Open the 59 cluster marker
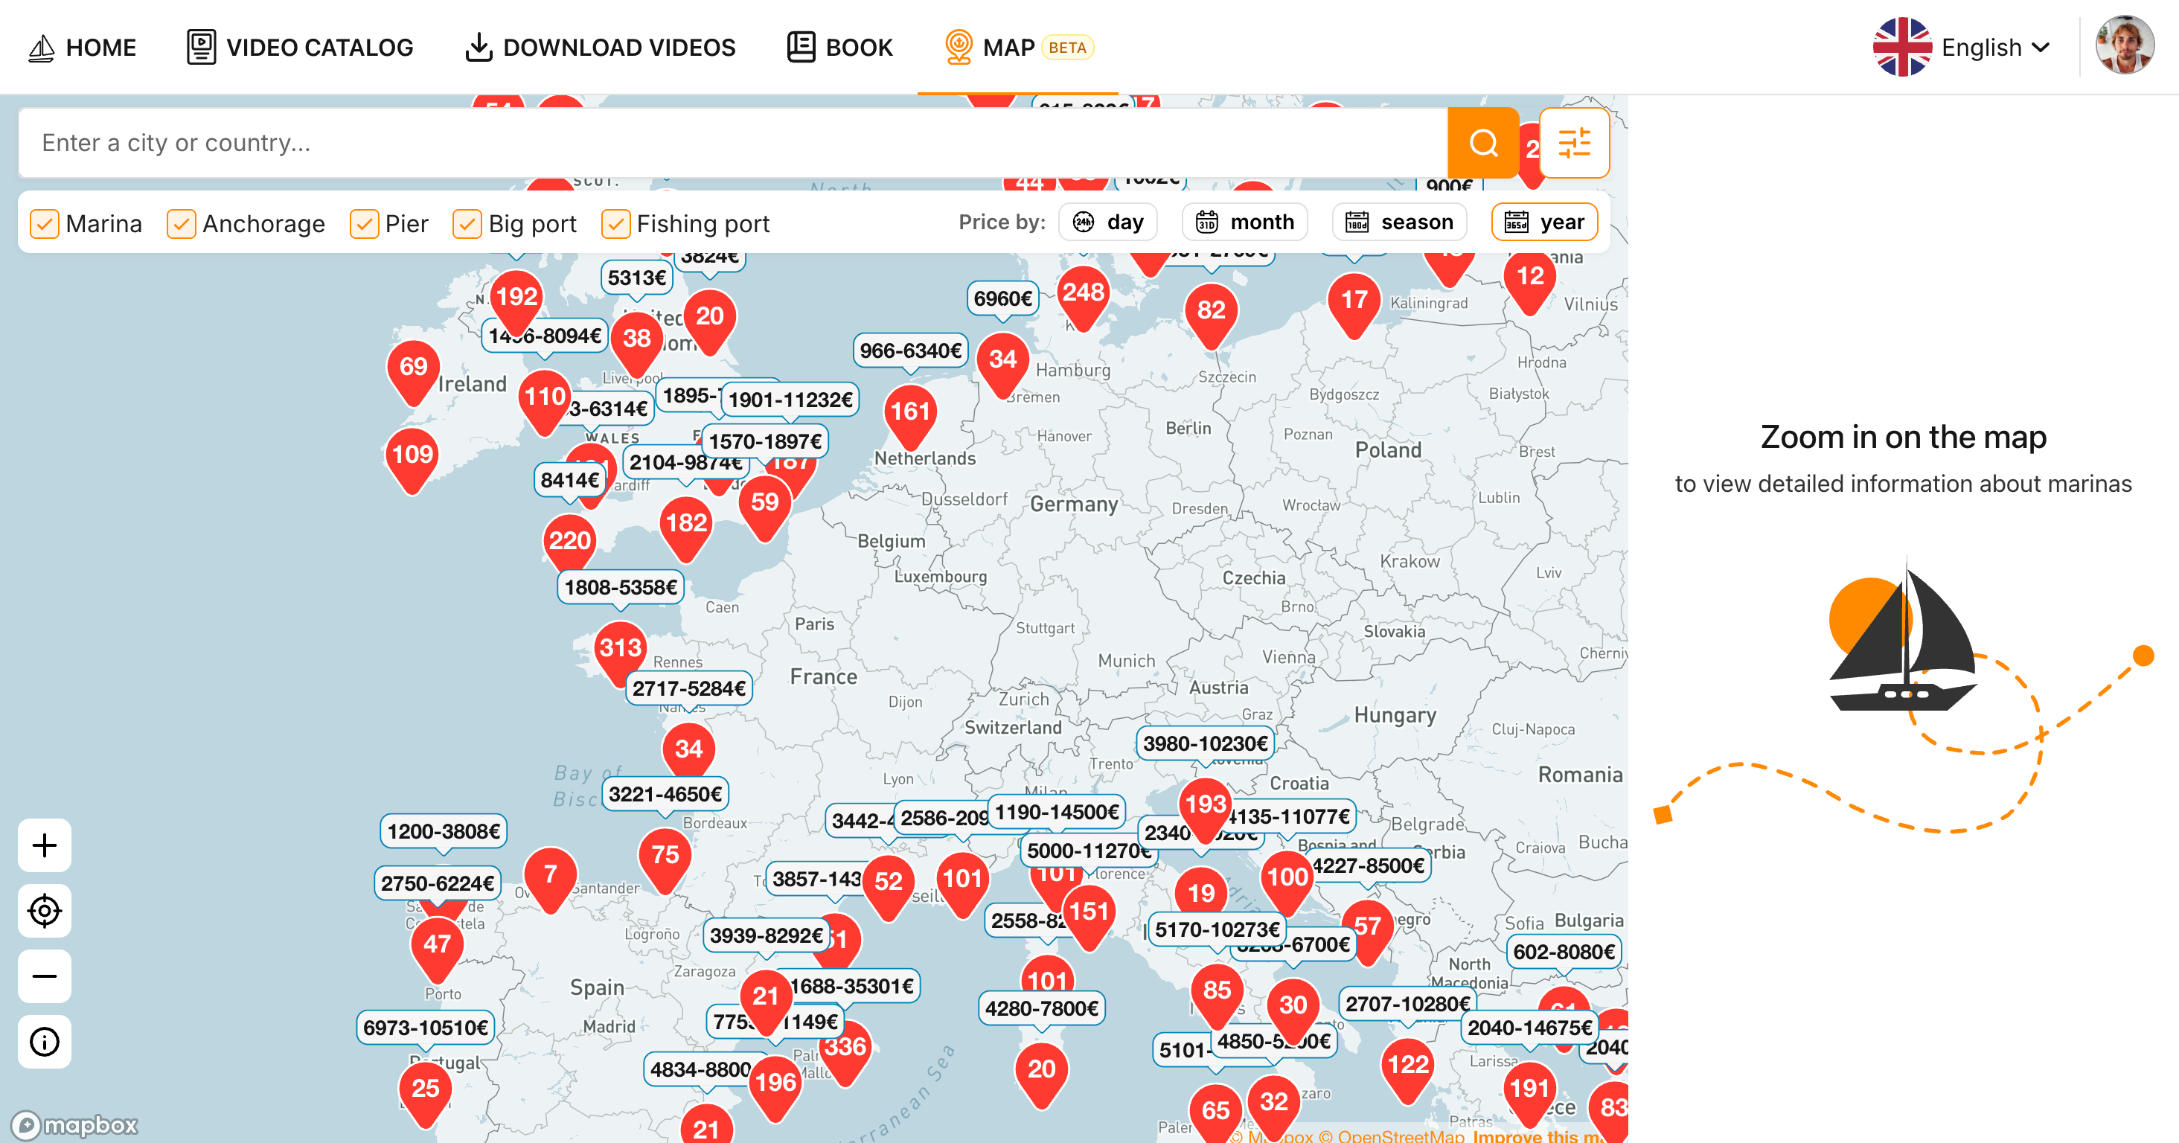2179x1143 pixels. (x=765, y=507)
